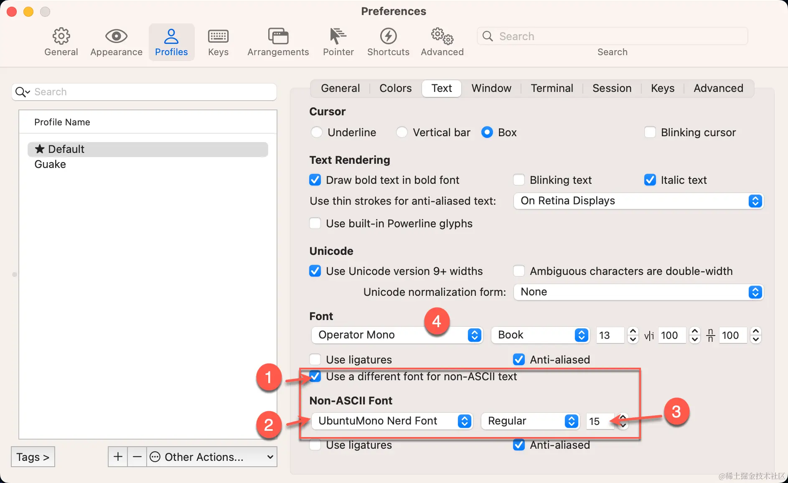788x483 pixels.
Task: Toggle Use Unicode version 9+ widths
Action: [315, 271]
